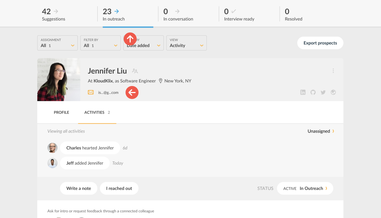Open the Assignment dropdown
Screen dimensions: 381x218
[57, 43]
